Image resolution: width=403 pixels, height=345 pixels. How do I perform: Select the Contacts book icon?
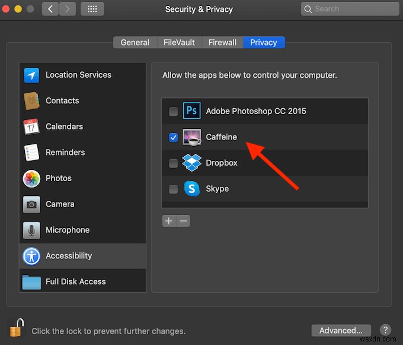(x=31, y=101)
